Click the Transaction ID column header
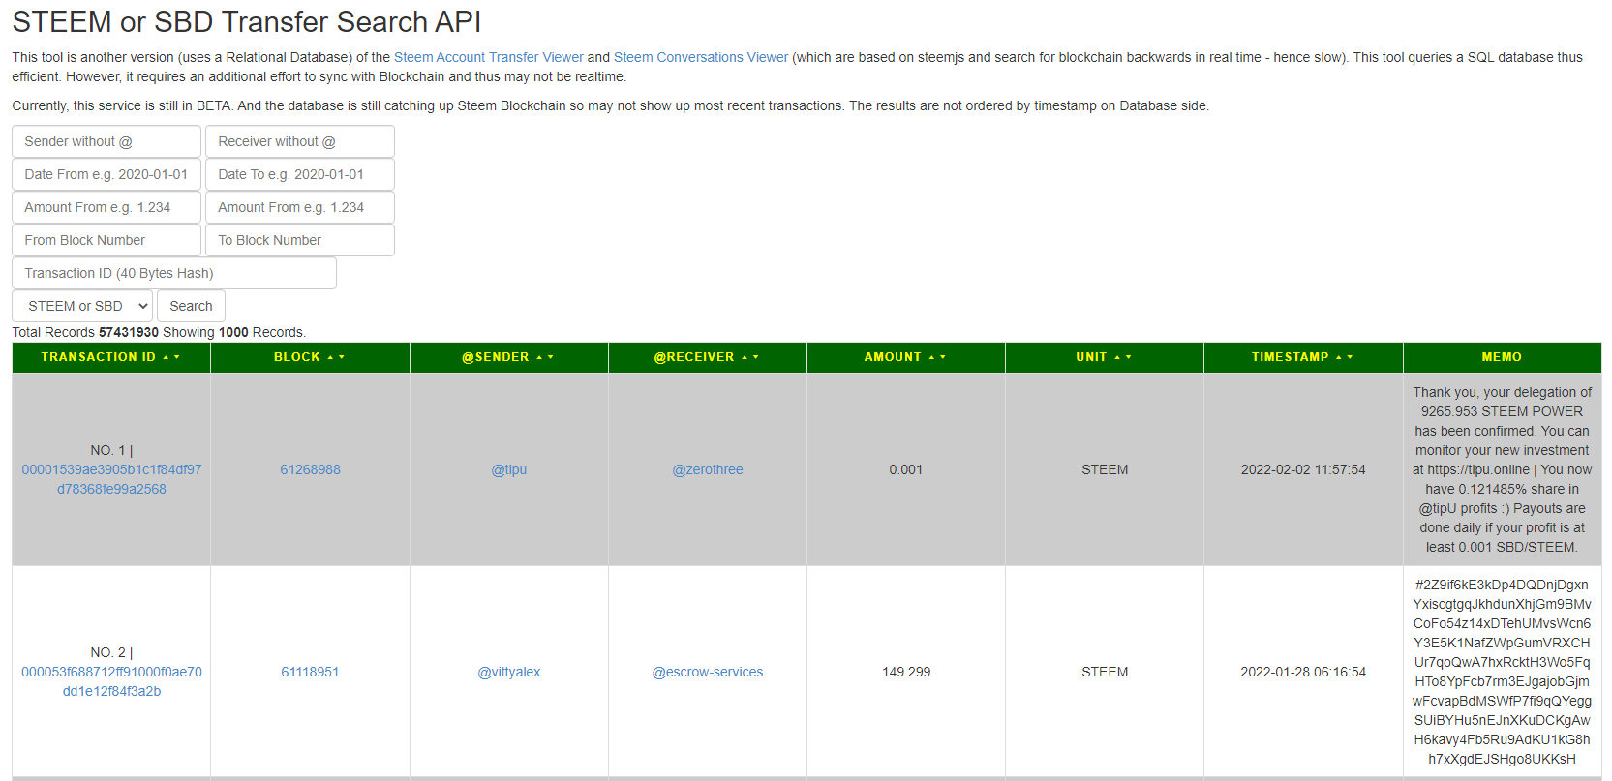The height and width of the screenshot is (781, 1612). click(111, 357)
